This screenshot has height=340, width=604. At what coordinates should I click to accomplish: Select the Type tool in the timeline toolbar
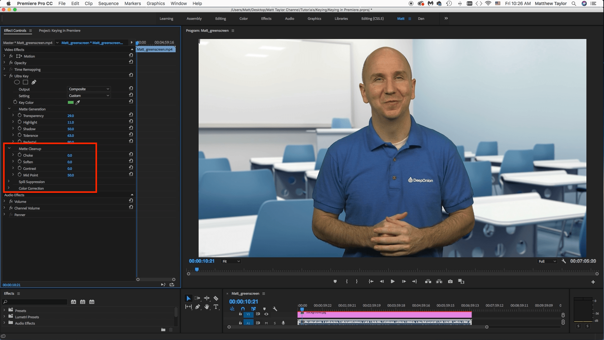click(216, 307)
